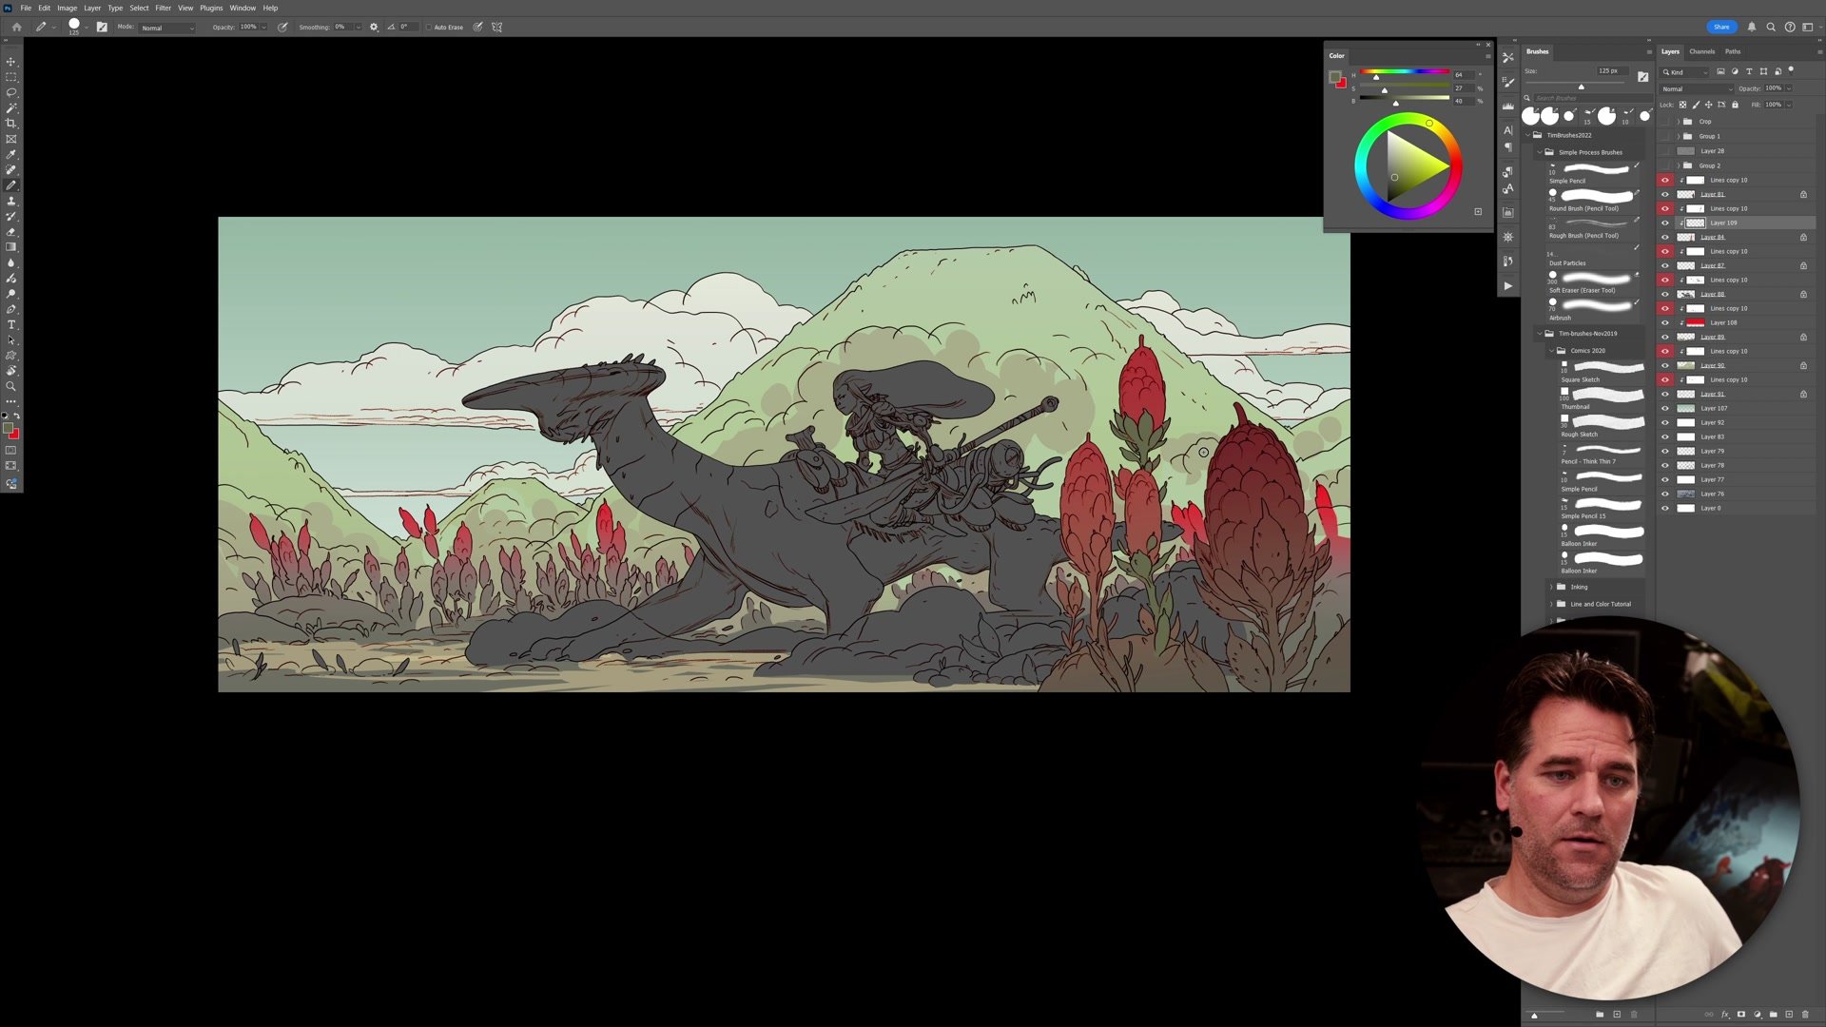Select the Crop tool
This screenshot has height=1027, width=1826.
click(11, 124)
